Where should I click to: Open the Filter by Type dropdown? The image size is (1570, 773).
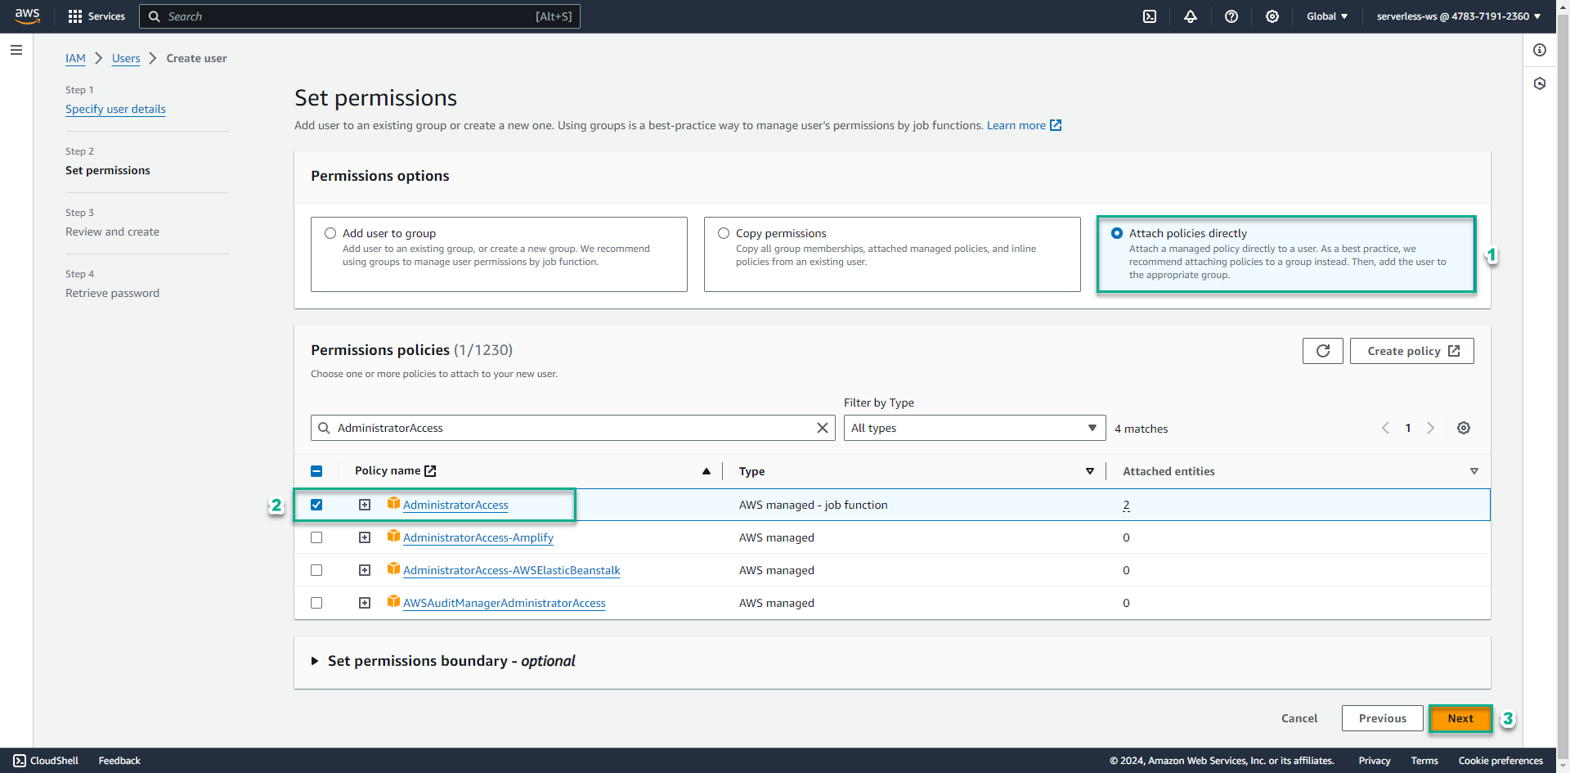(x=975, y=428)
